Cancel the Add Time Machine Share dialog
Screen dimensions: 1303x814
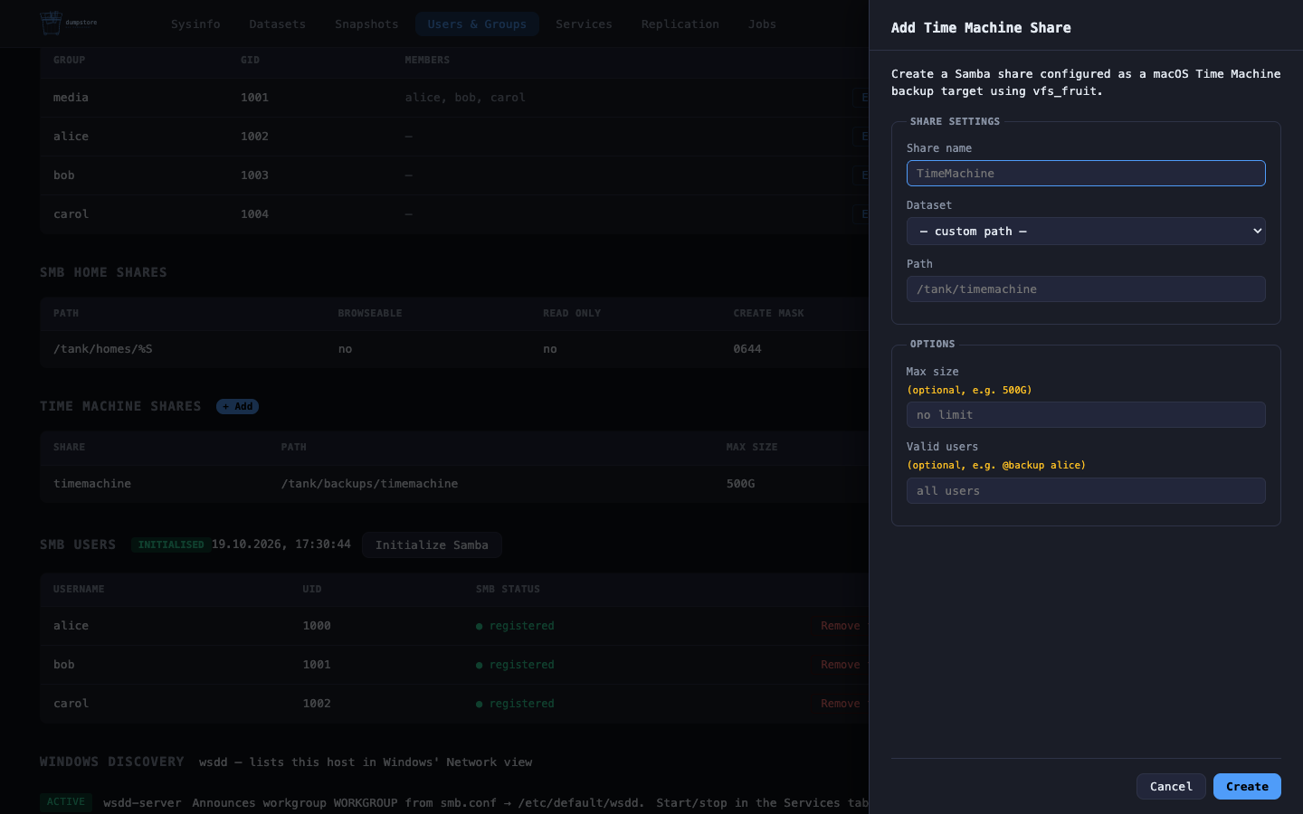click(x=1171, y=787)
